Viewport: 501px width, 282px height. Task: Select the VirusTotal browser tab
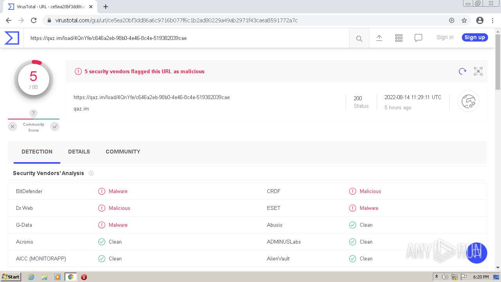51,7
